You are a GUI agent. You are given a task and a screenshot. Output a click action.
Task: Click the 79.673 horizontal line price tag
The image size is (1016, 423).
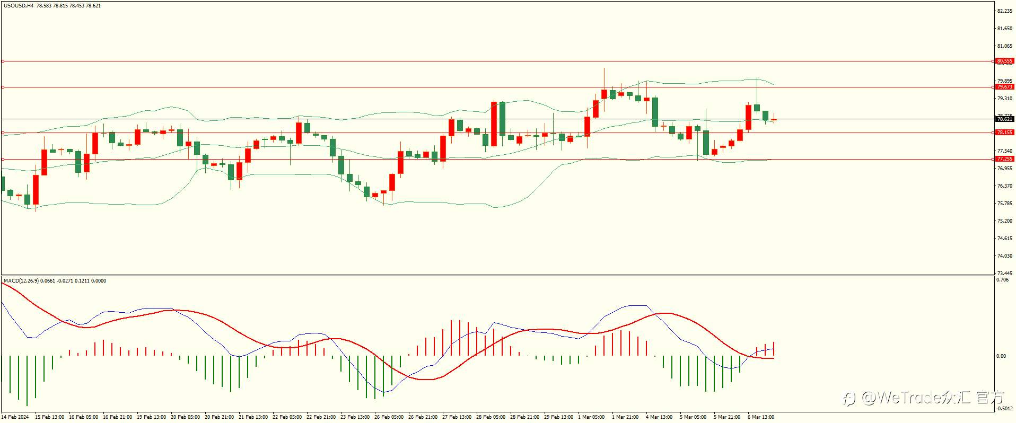(x=1004, y=87)
